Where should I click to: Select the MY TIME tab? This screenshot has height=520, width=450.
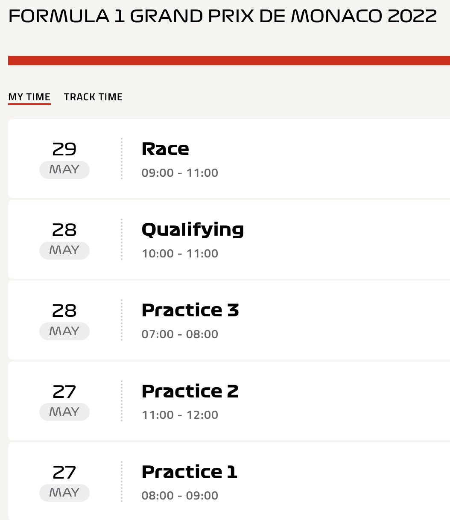(29, 97)
